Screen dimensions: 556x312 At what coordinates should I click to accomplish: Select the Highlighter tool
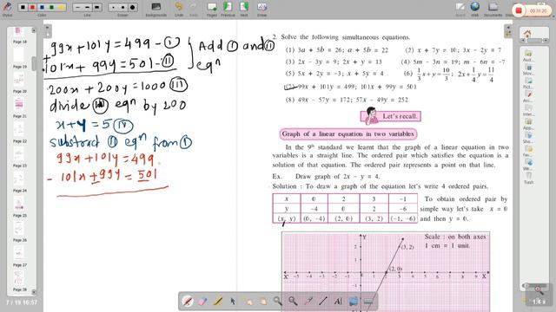pos(218,301)
